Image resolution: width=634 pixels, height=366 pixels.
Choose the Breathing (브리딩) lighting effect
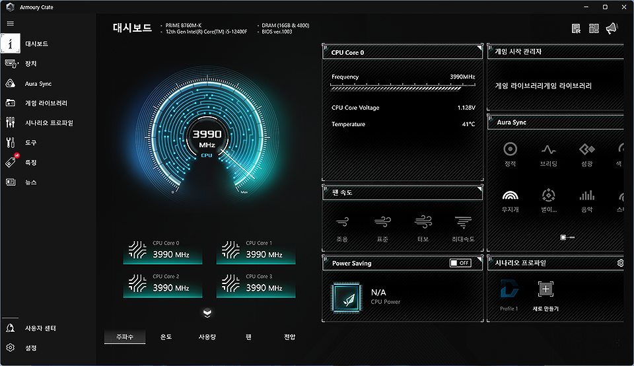(548, 150)
